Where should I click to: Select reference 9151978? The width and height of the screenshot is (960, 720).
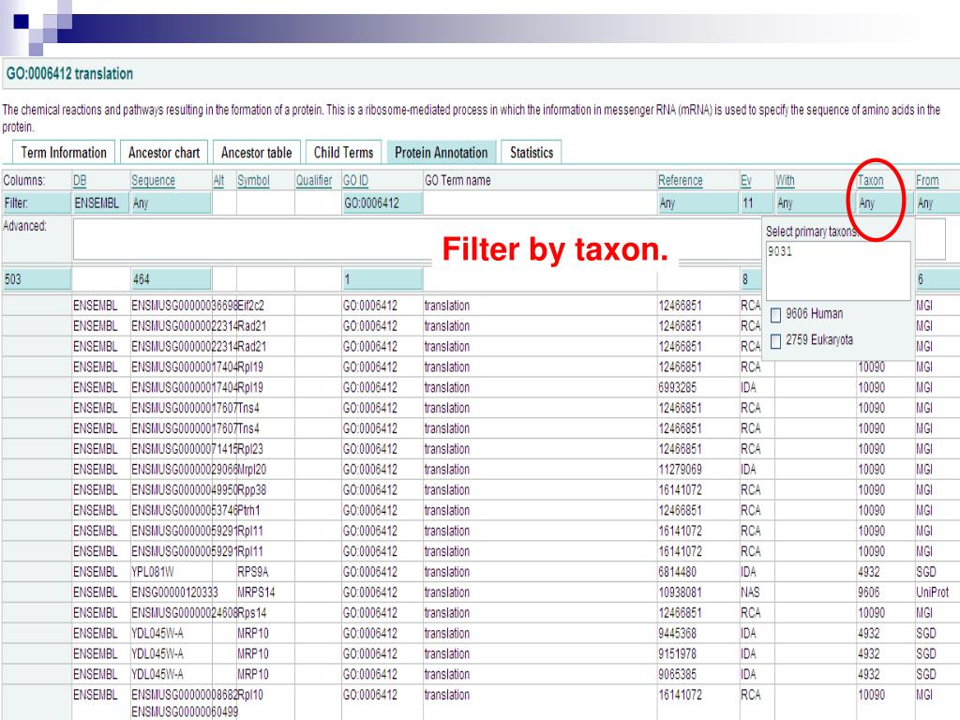(677, 653)
